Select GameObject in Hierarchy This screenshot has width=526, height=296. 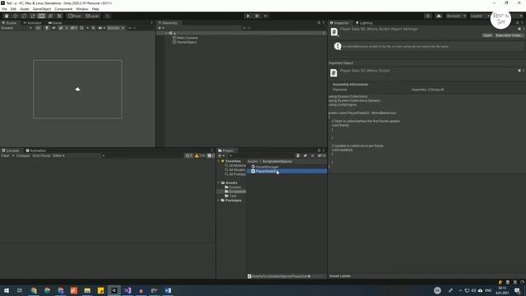187,42
